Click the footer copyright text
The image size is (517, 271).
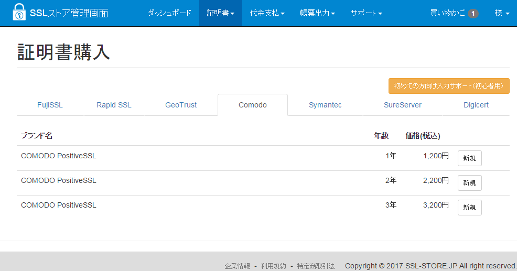[430, 266]
